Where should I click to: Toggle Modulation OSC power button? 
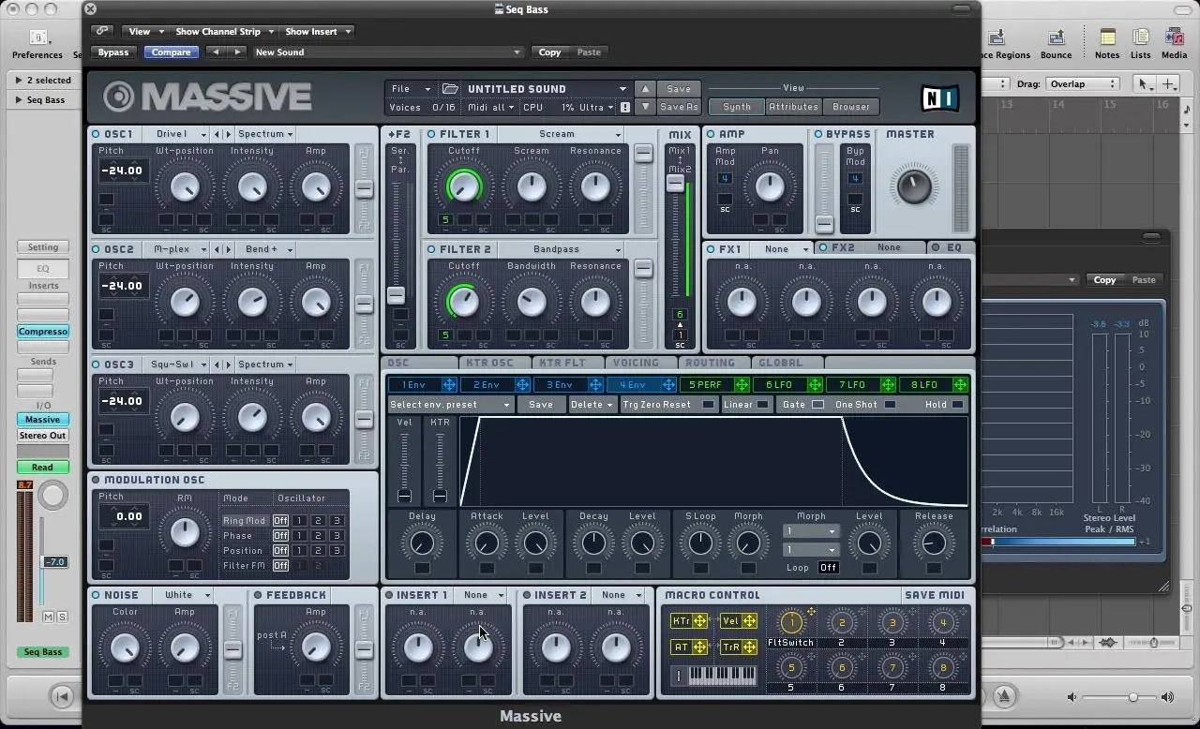[97, 480]
